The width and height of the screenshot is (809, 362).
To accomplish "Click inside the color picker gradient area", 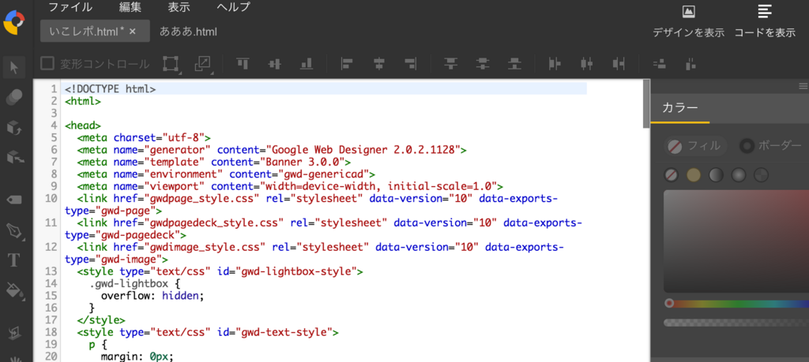I will (x=736, y=241).
